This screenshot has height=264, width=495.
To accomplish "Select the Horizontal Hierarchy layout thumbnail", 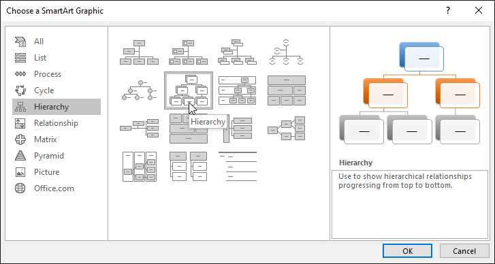I will (287, 128).
